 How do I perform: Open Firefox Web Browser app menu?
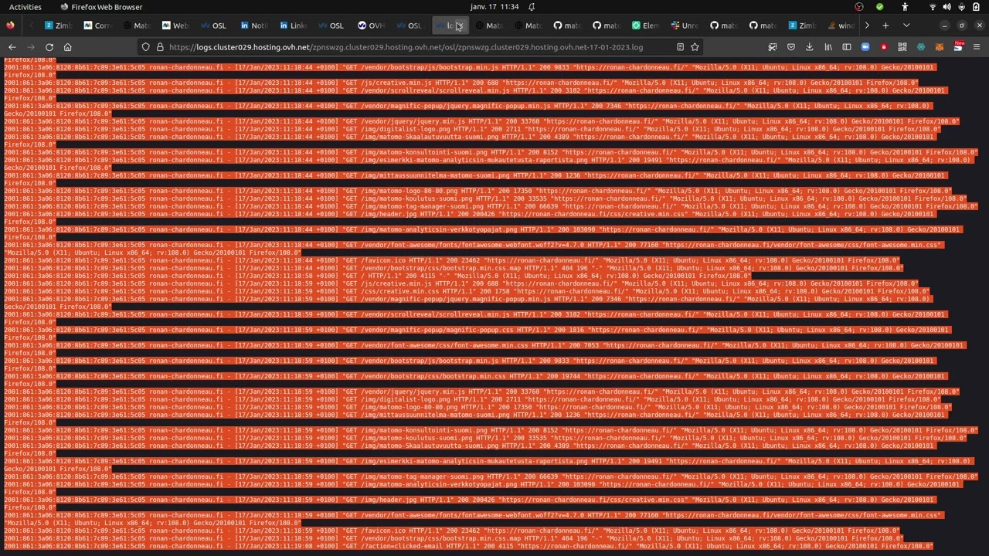pos(100,7)
